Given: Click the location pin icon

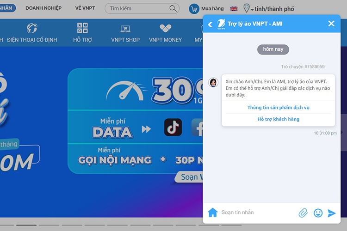Looking at the screenshot, I should pos(246,8).
